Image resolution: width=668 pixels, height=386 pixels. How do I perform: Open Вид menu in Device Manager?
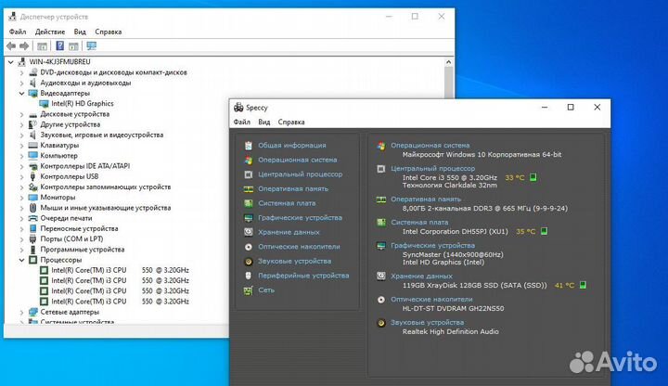80,32
